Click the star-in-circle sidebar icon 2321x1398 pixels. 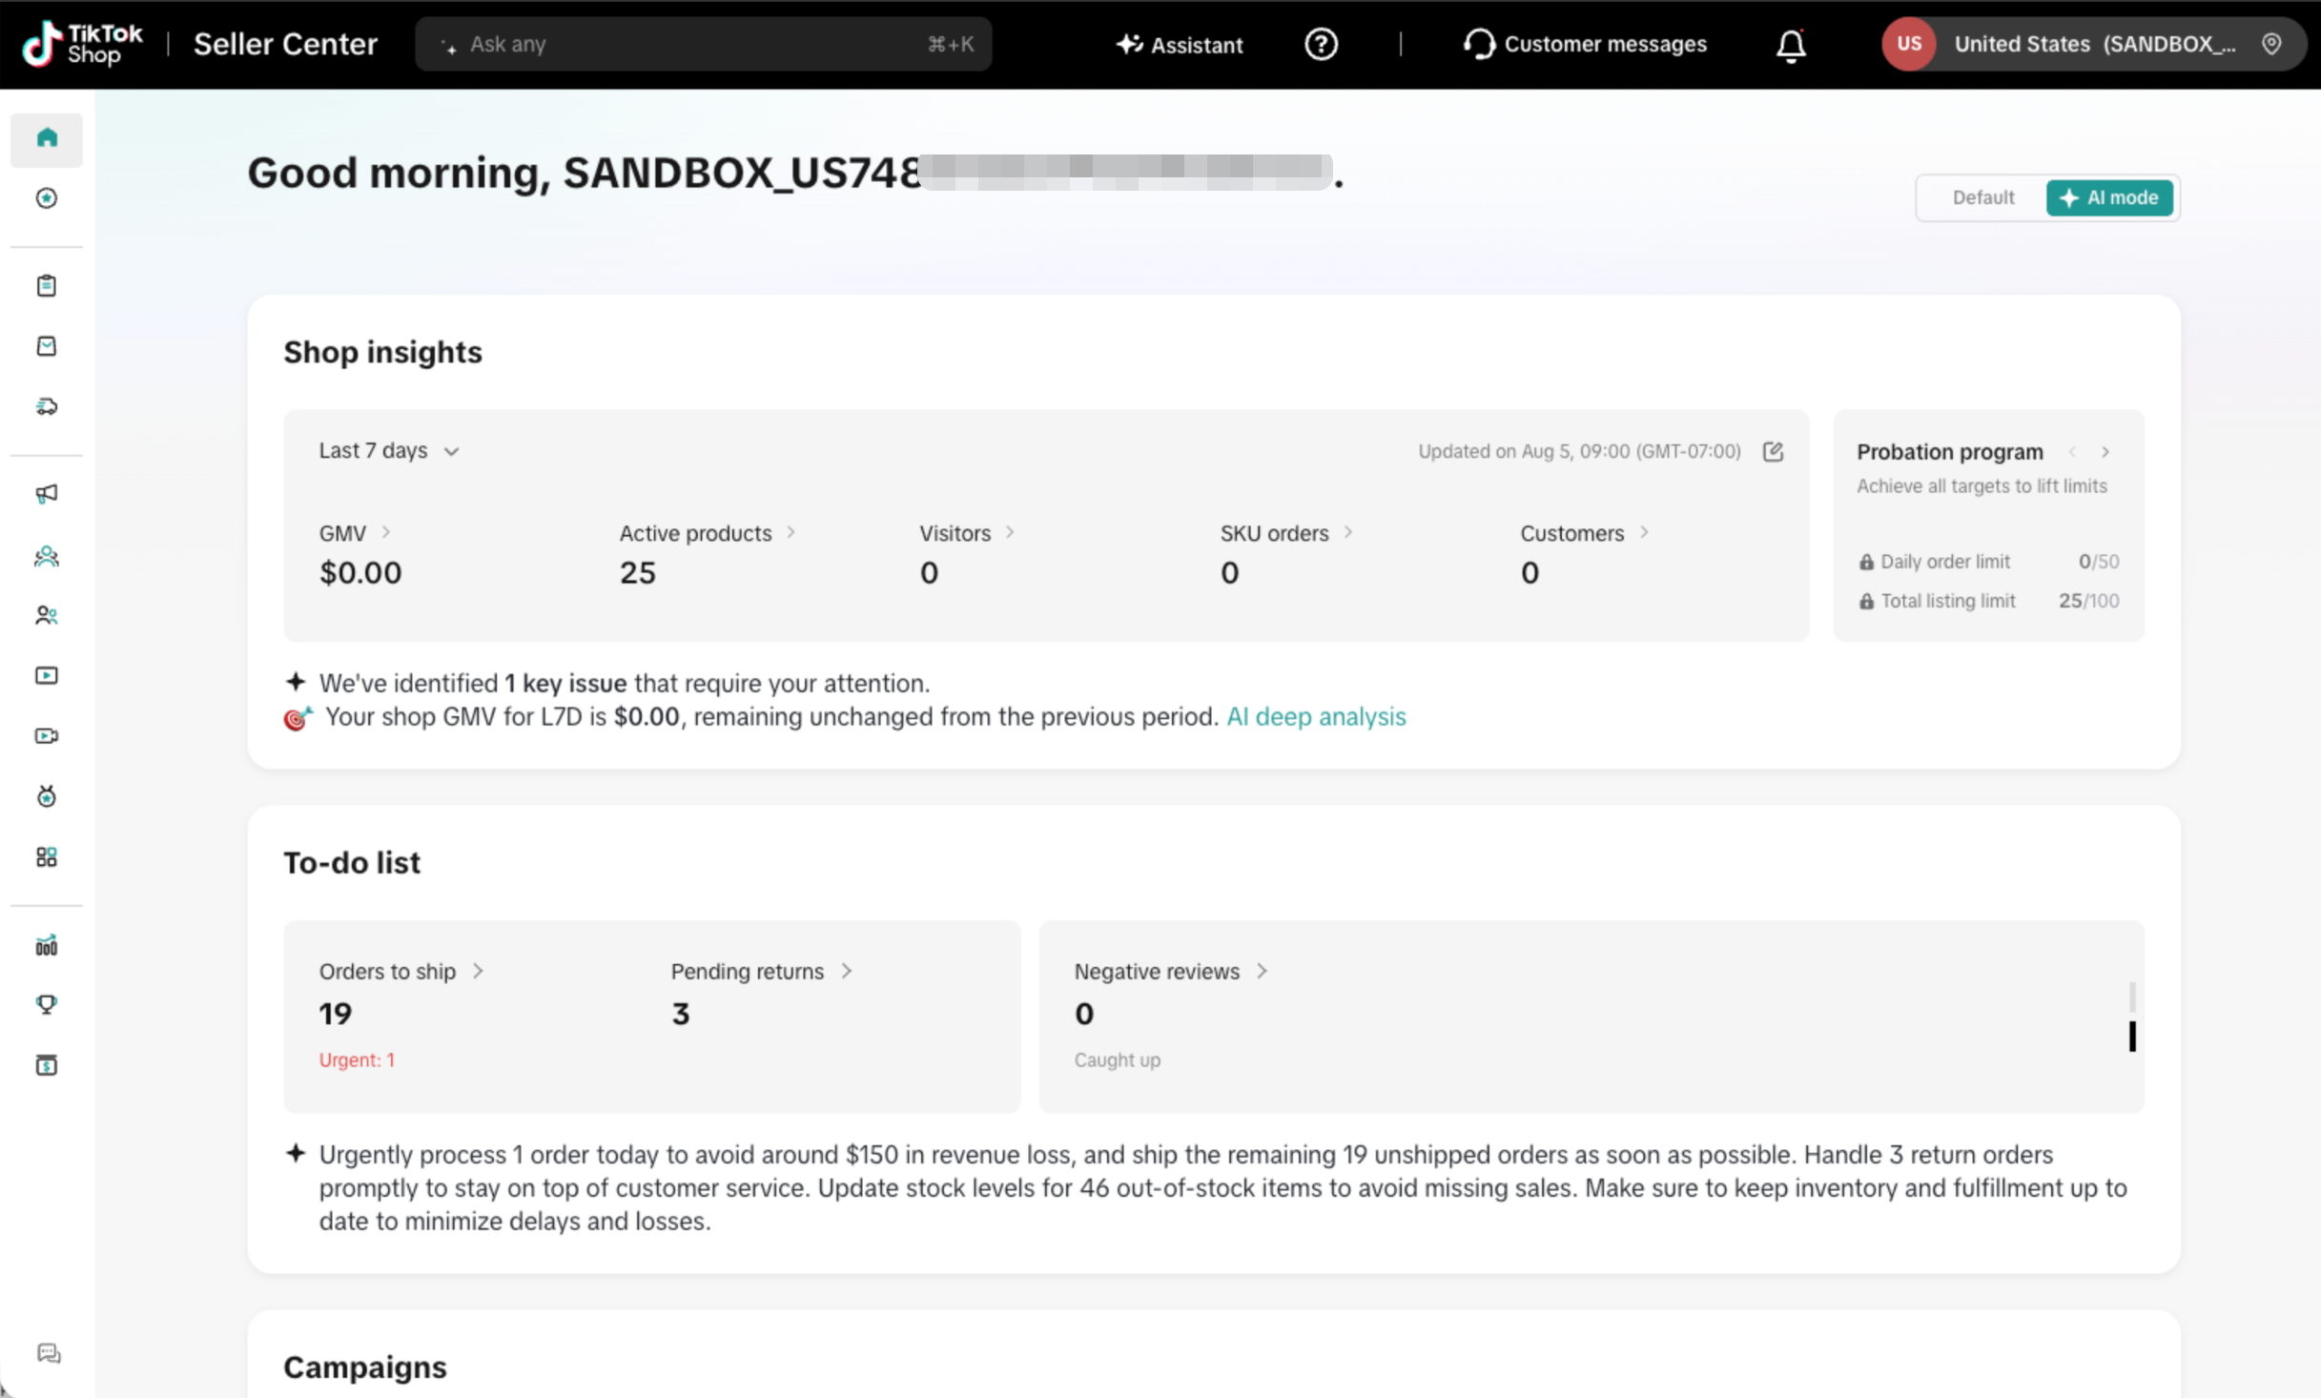coord(47,198)
